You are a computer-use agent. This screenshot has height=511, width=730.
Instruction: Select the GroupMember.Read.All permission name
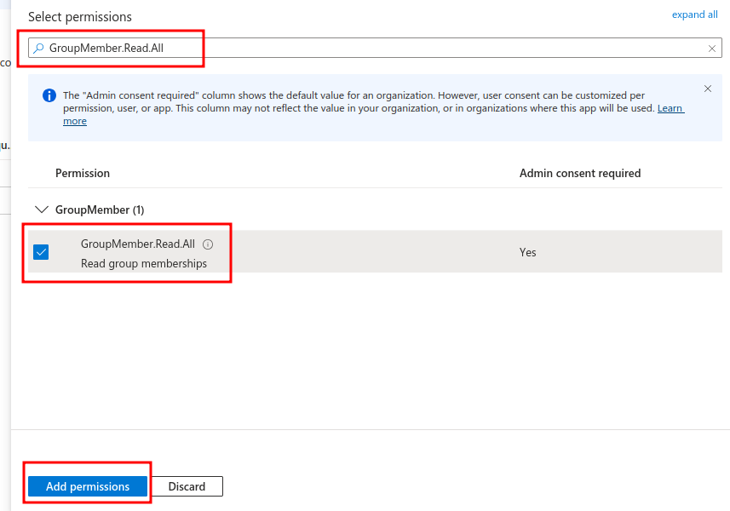tap(138, 244)
